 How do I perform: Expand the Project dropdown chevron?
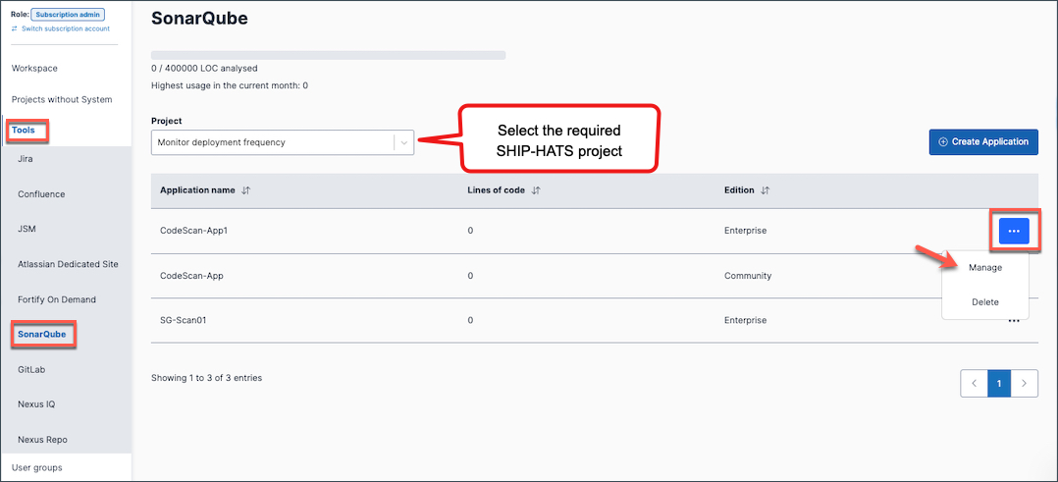coord(403,142)
